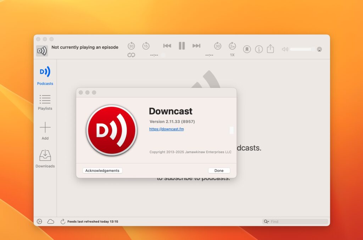Image resolution: width=363 pixels, height=240 pixels.
Task: Skip forward 15 seconds
Action: [x=146, y=46]
